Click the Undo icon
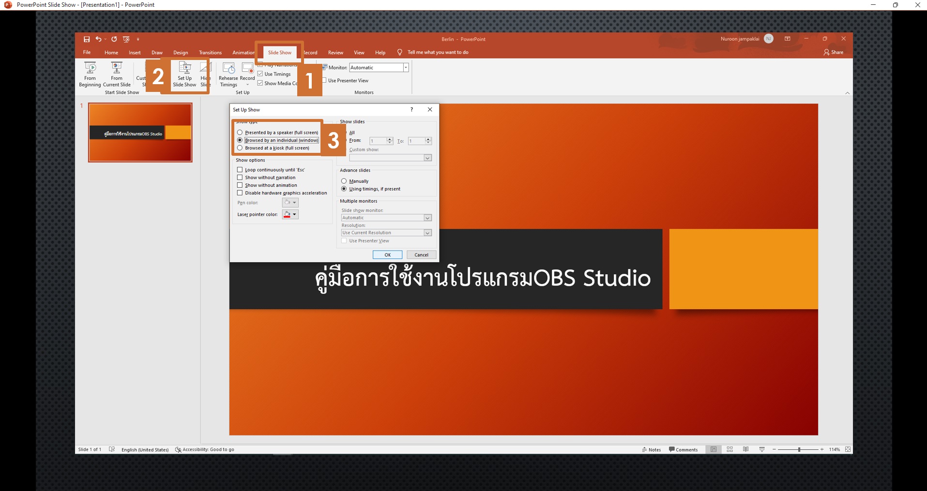Viewport: 927px width, 491px height. pos(98,39)
